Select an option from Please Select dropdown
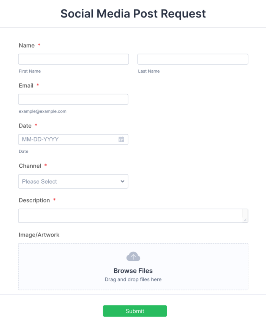Screen dimensions: 266x330 pos(73,181)
